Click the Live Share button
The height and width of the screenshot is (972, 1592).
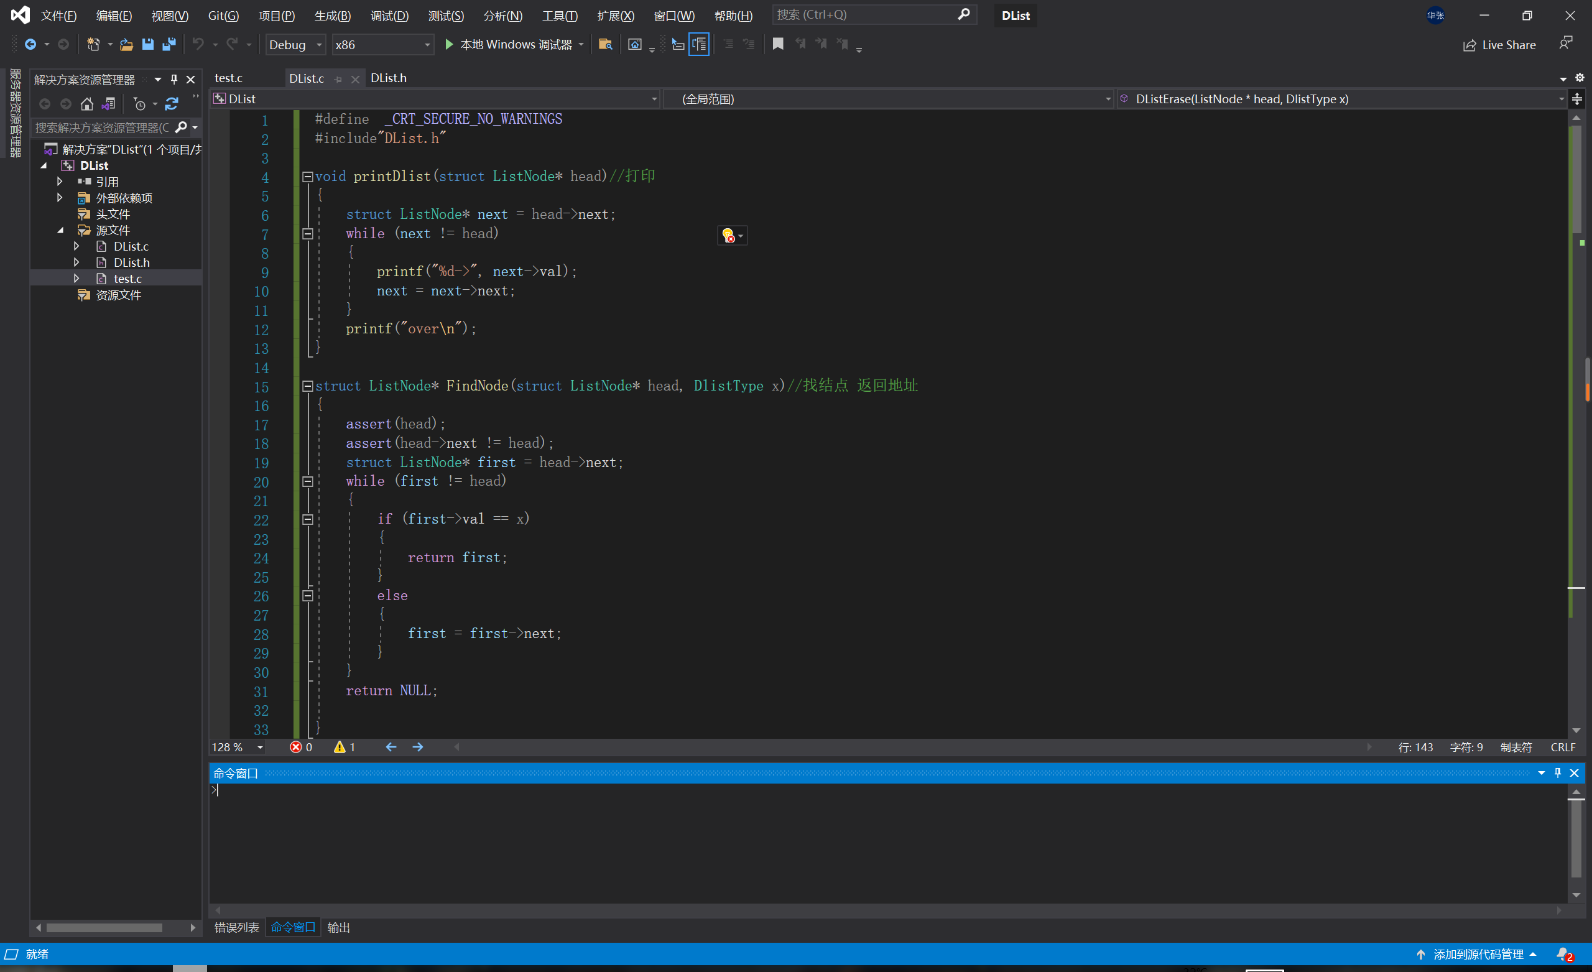click(x=1499, y=45)
